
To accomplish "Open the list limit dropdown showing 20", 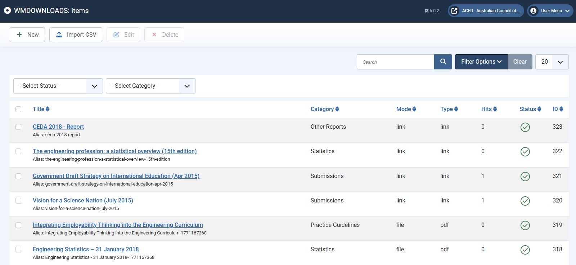I will [x=552, y=62].
